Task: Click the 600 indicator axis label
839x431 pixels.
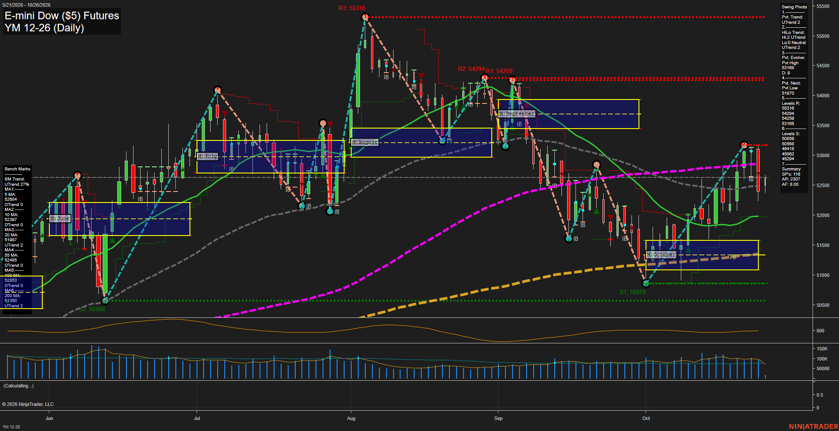Action: [x=820, y=331]
